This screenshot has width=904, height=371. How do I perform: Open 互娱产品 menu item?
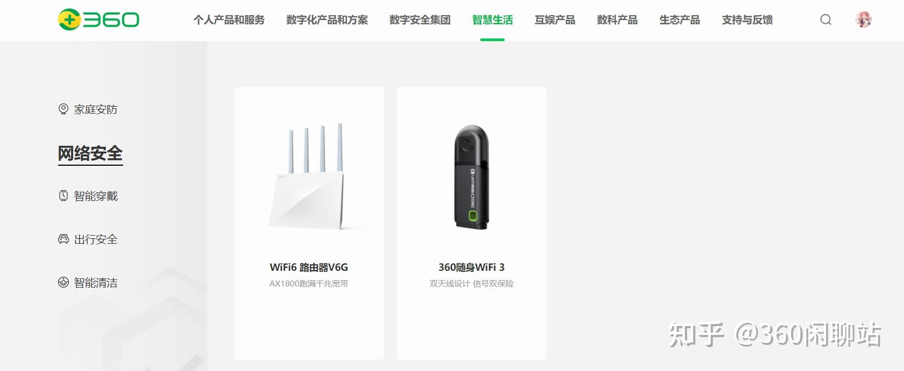pyautogui.click(x=555, y=20)
